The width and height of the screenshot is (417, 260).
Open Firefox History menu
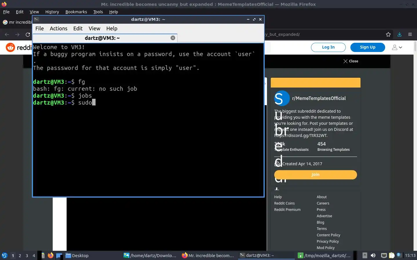52,12
